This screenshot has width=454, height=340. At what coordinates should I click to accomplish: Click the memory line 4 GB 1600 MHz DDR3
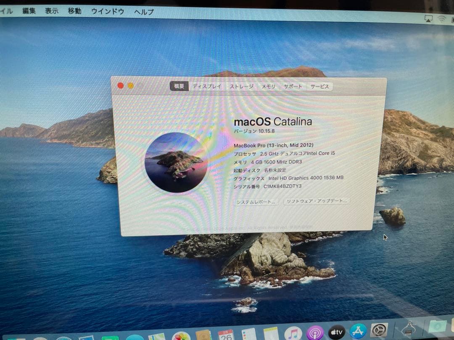[x=267, y=162]
